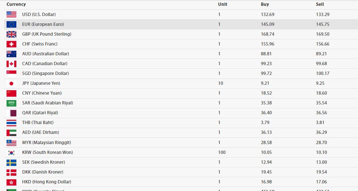Screen dimensions: 358x191
Task: Click the Unit column header
Action: click(222, 4)
